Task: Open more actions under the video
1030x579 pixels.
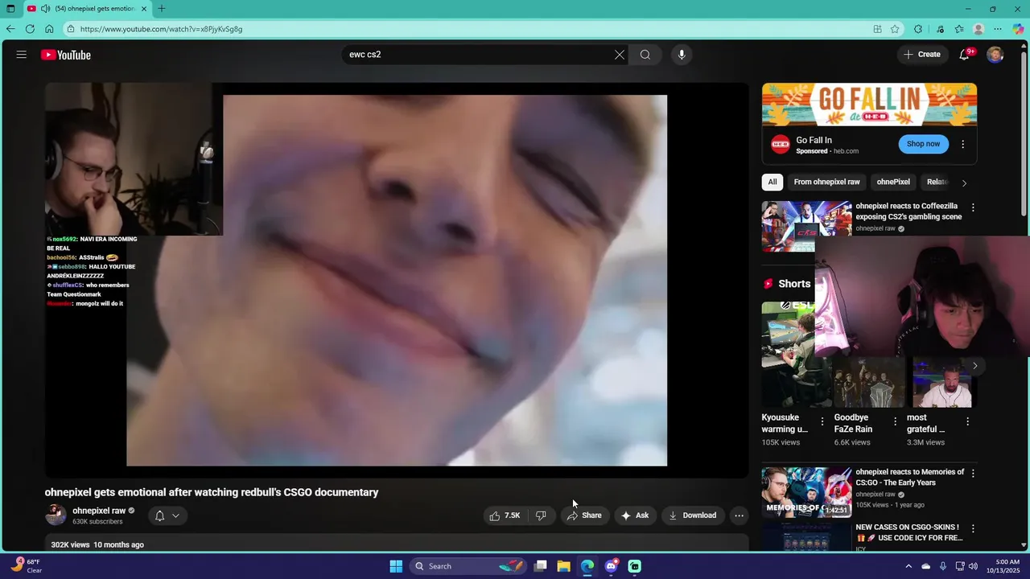Action: pos(739,515)
